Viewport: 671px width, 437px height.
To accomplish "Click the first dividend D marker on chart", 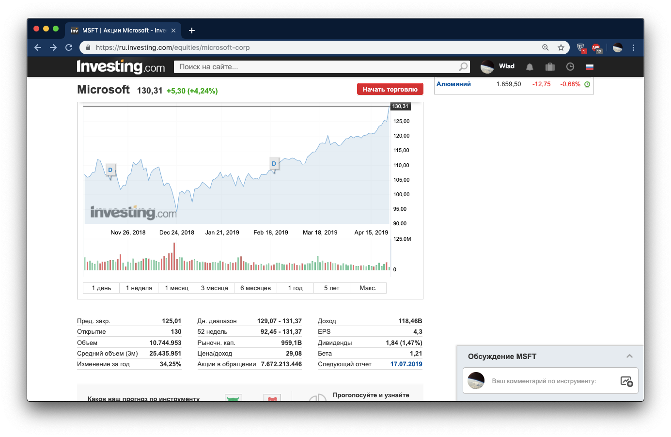I will (x=110, y=170).
